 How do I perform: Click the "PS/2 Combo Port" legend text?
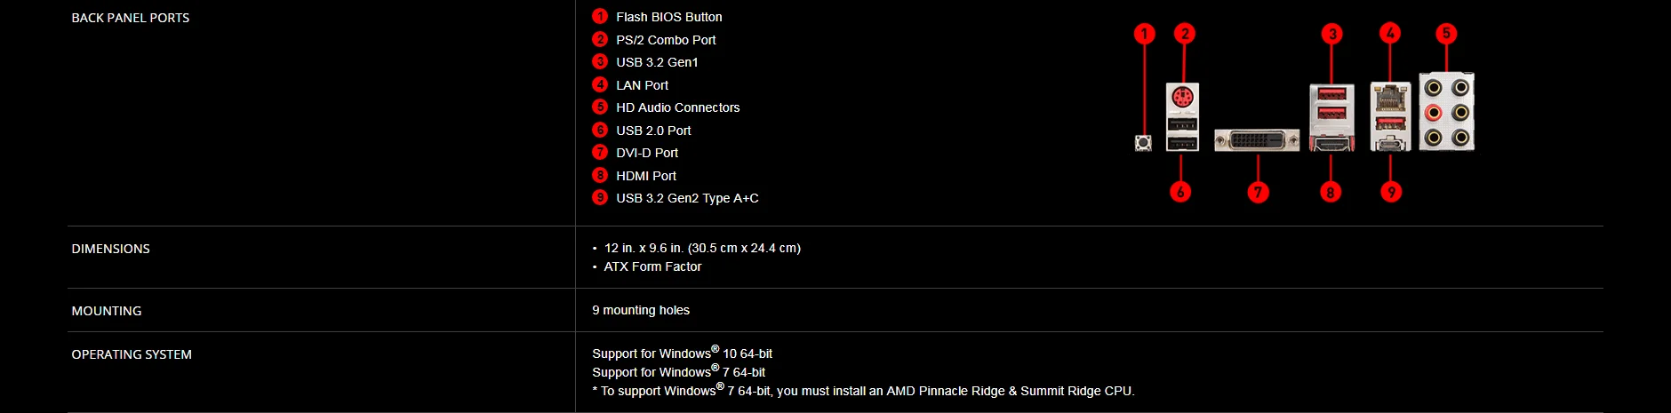tap(666, 40)
